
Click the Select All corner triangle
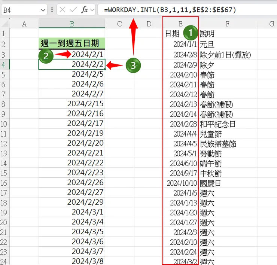tap(5, 23)
